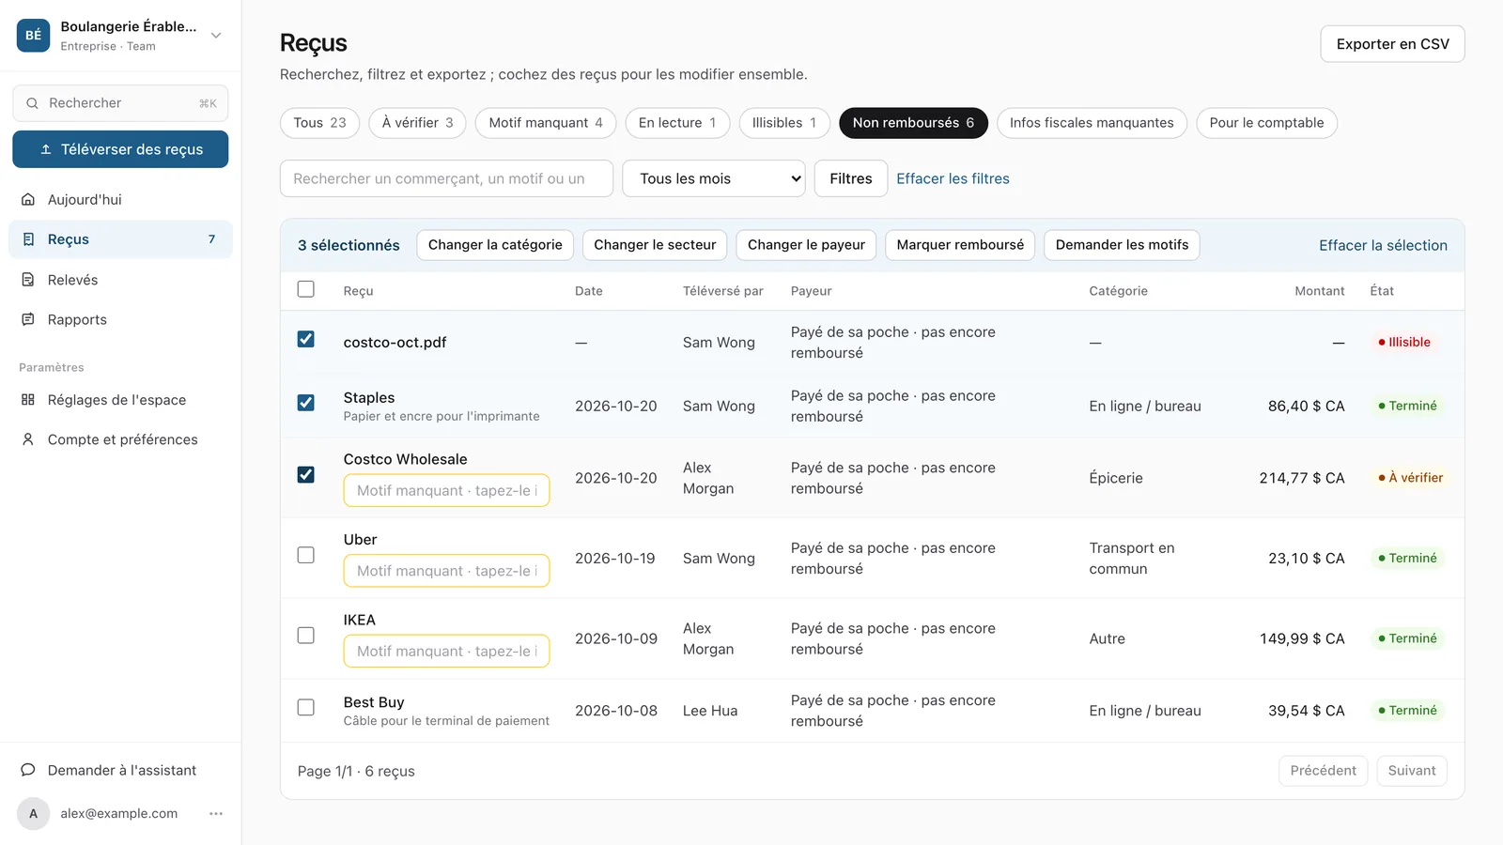Check the IKEA row checkbox
Viewport: 1503px width, 845px height.
pyautogui.click(x=306, y=636)
